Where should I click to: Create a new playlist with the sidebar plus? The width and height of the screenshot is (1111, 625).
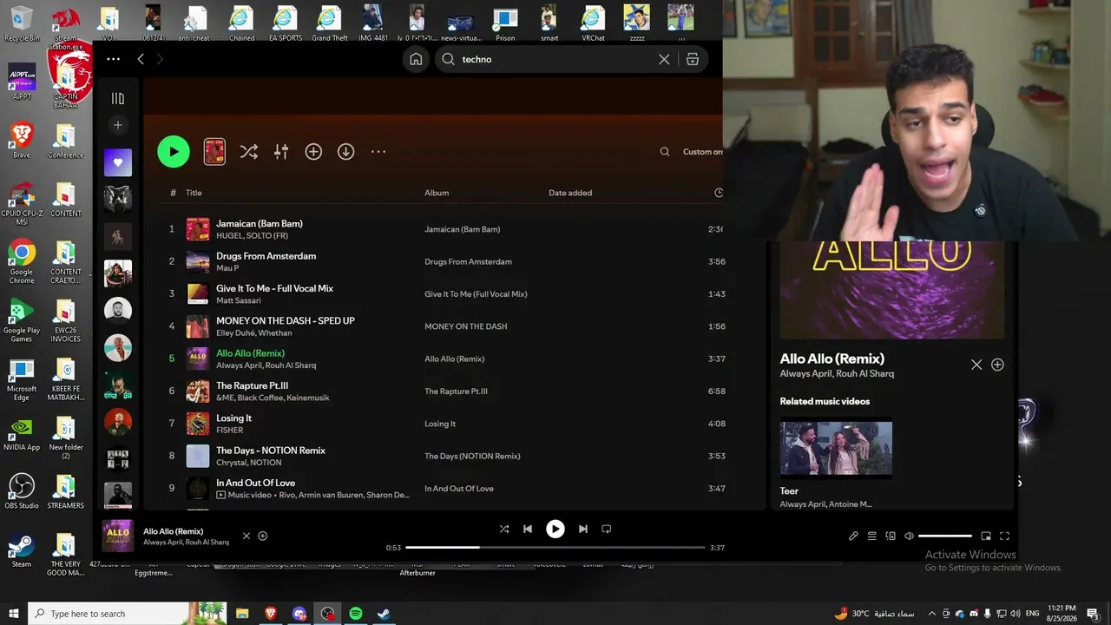click(x=118, y=125)
